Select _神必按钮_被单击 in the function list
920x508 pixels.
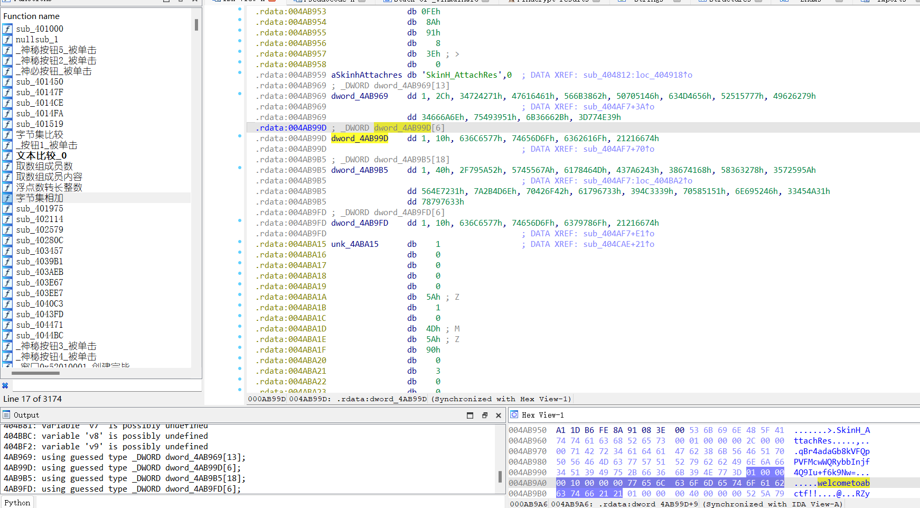(53, 71)
